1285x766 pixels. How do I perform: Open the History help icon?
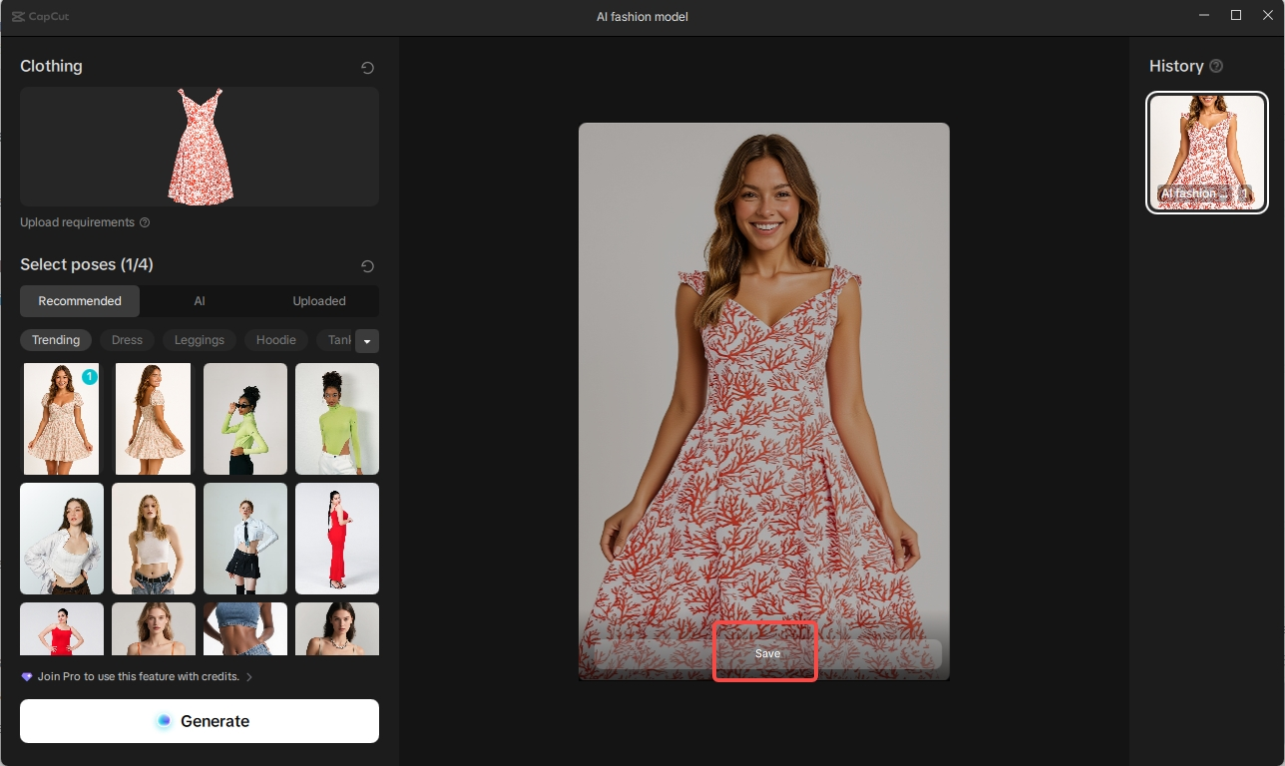point(1216,66)
